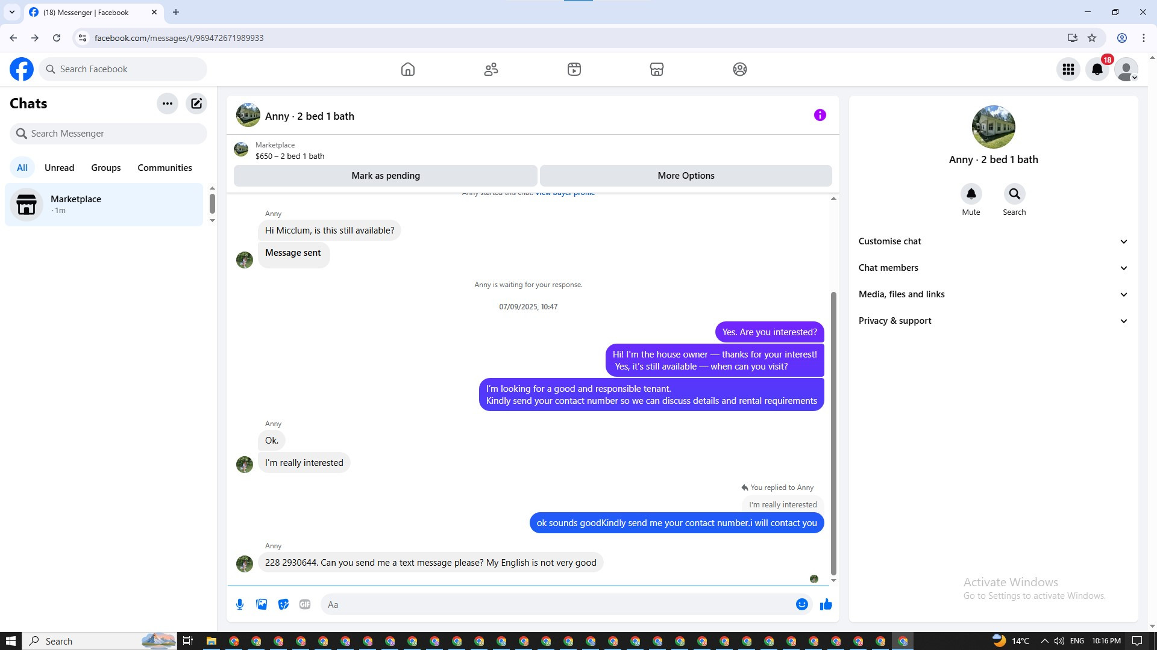
Task: Expand the Privacy & support section
Action: [992, 321]
